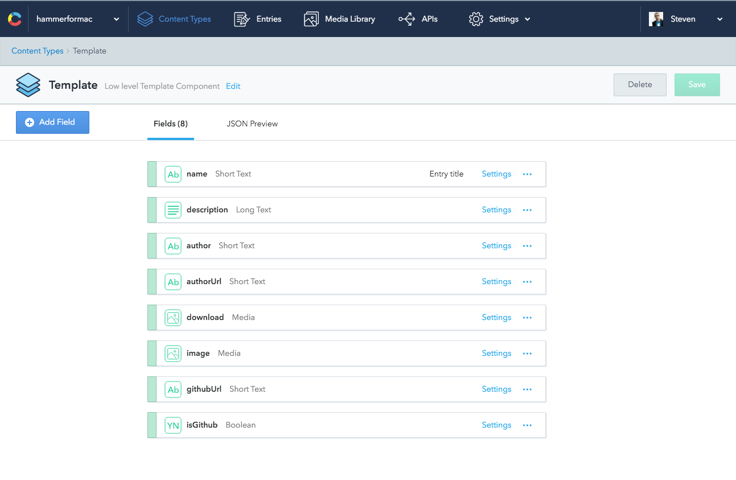Click the 'githubUrl' field name text

pos(204,389)
